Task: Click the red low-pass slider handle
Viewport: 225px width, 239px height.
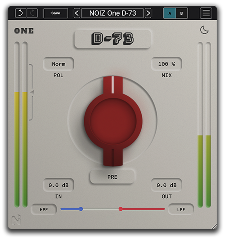Action: click(x=121, y=209)
